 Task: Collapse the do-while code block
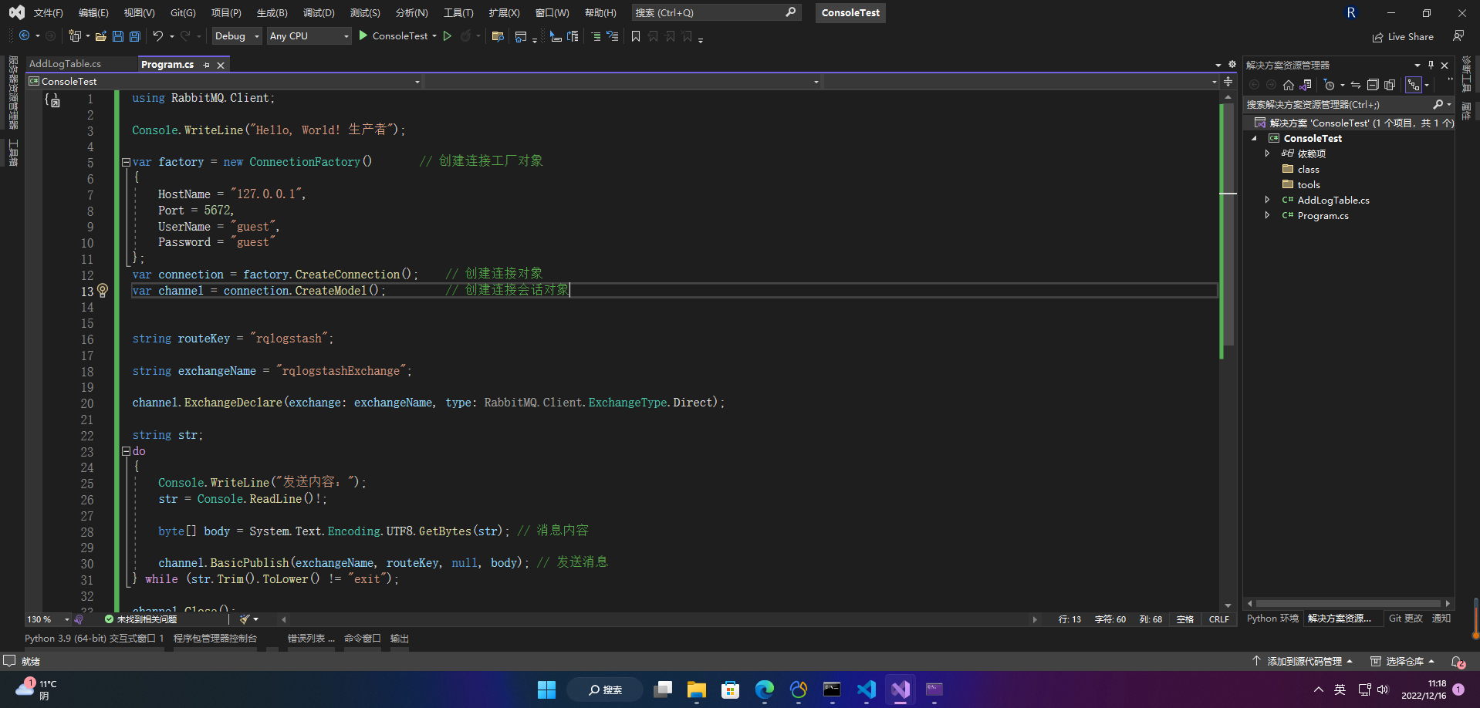(126, 451)
